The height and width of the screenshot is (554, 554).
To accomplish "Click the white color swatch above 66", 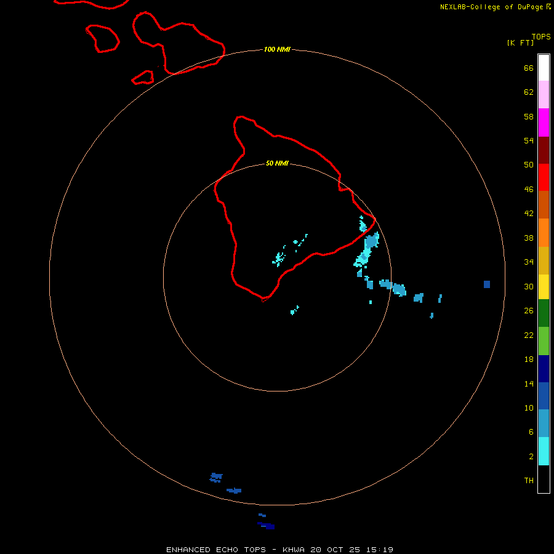I will click(x=544, y=68).
